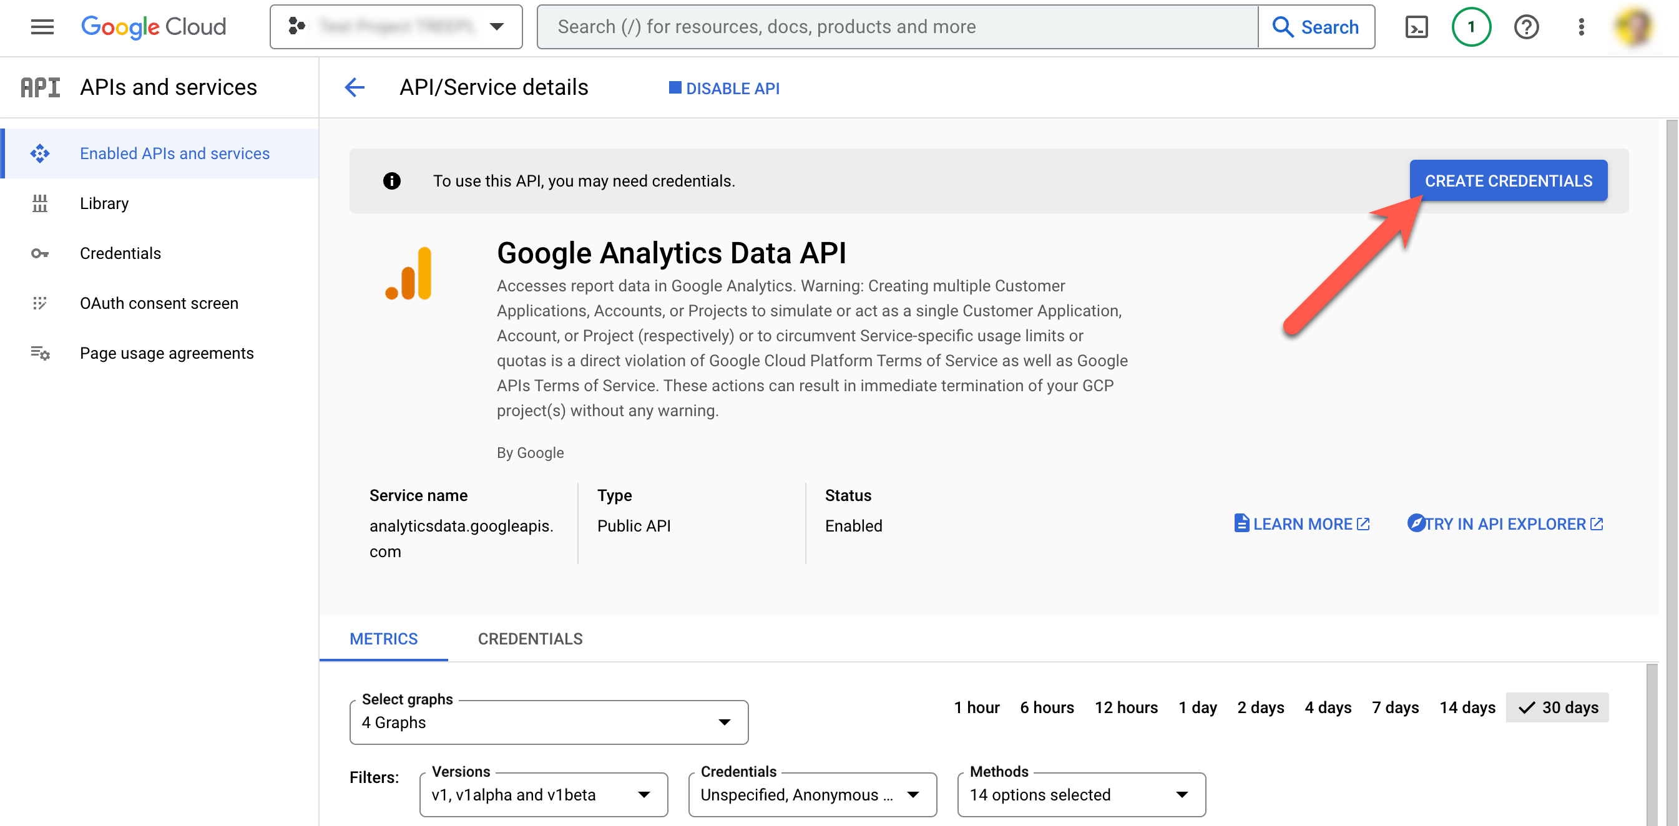Expand the Methods filter dropdown
Screen dimensions: 1679x826
pos(1081,795)
